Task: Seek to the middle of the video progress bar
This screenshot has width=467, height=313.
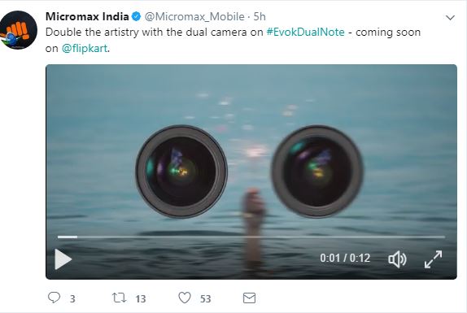Action: 251,237
